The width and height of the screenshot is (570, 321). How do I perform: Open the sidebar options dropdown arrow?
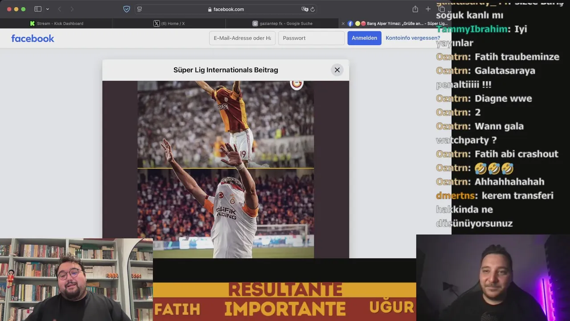[48, 9]
